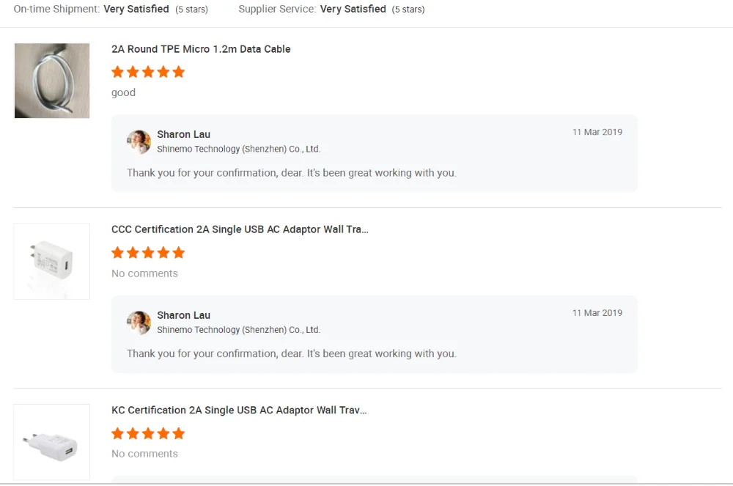Open the KC Certification 2A Single USB title

coord(239,410)
